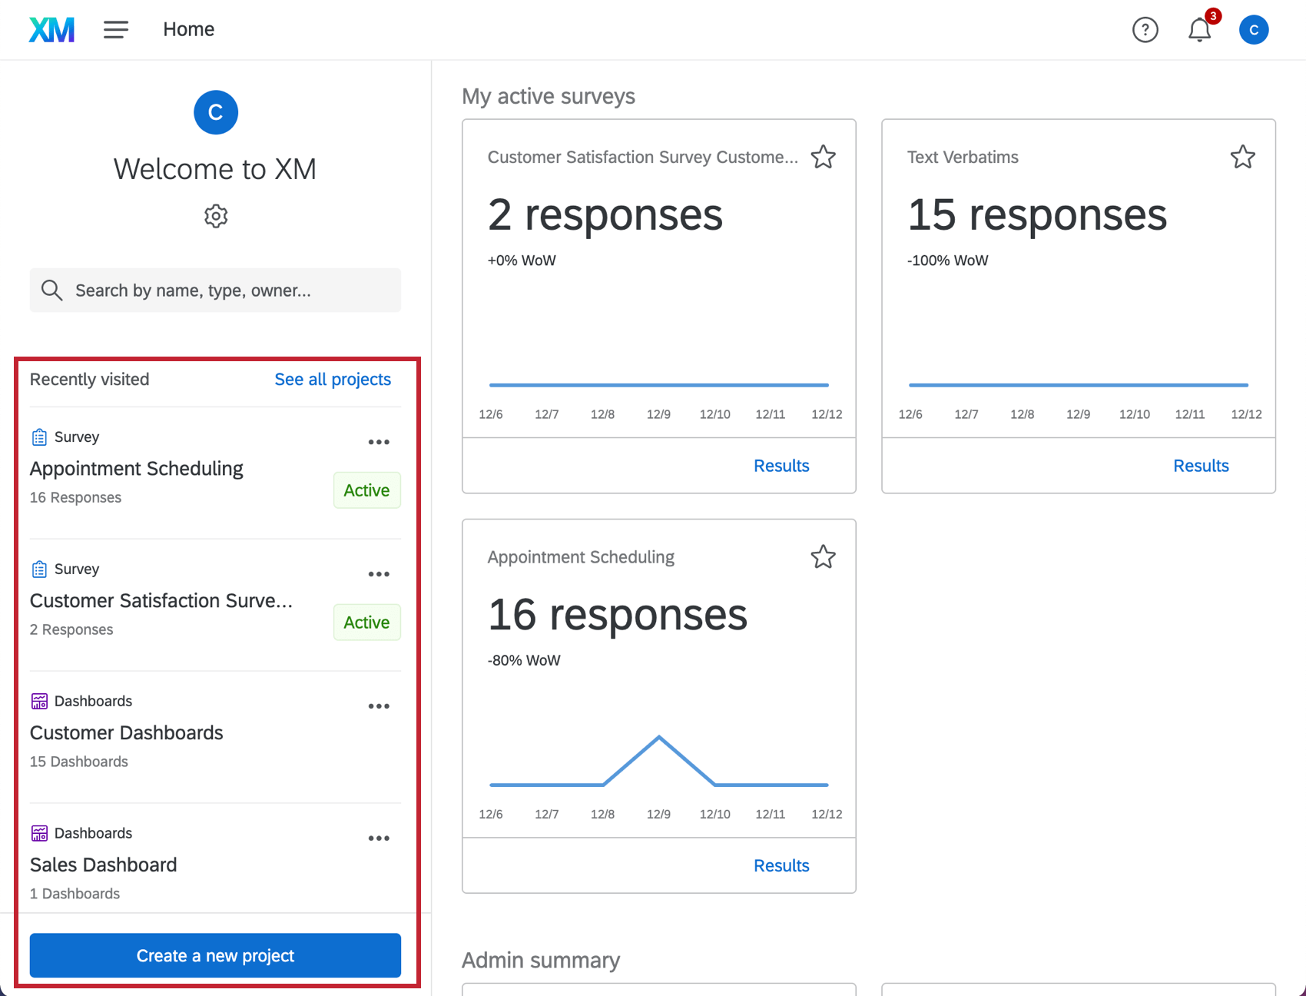Open the hamburger navigation menu

click(x=115, y=29)
